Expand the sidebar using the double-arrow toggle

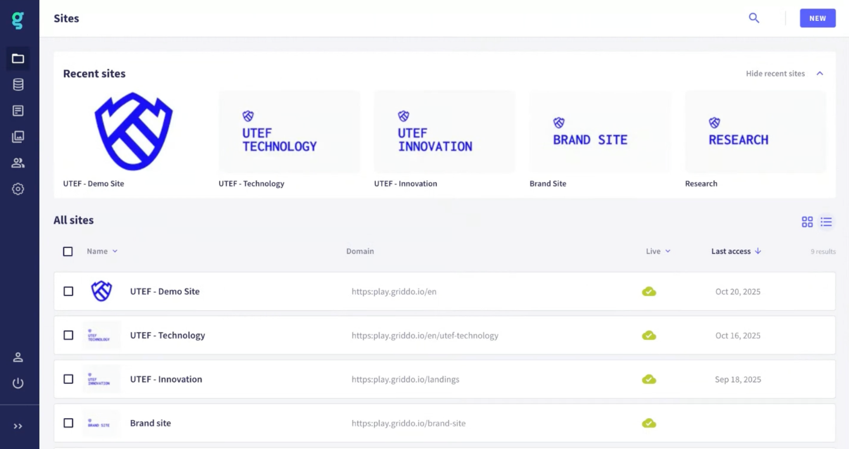18,426
